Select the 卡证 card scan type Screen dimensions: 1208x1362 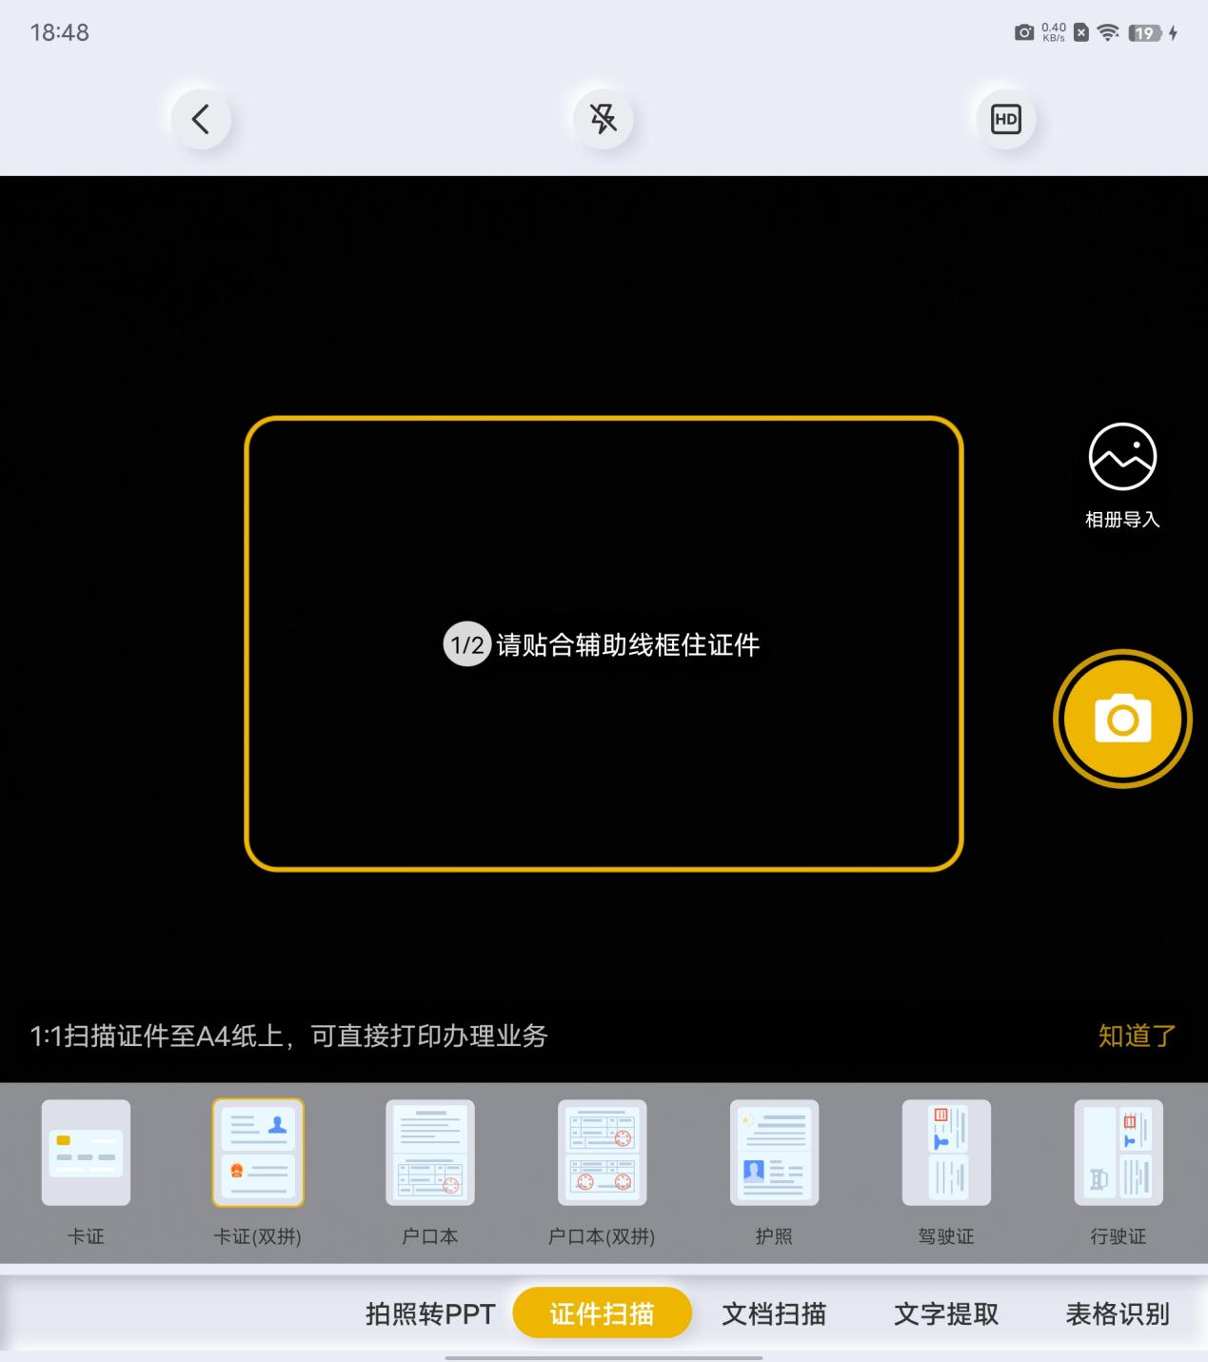tap(86, 1173)
